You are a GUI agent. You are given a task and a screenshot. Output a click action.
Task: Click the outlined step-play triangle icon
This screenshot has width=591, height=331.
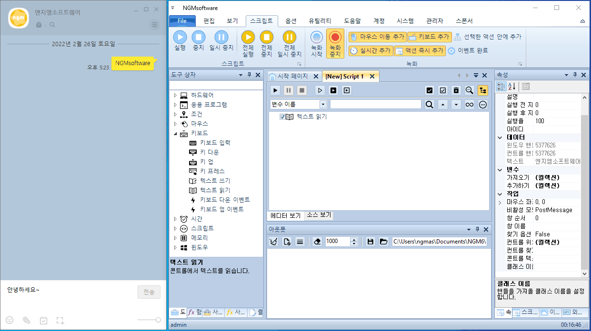point(321,90)
